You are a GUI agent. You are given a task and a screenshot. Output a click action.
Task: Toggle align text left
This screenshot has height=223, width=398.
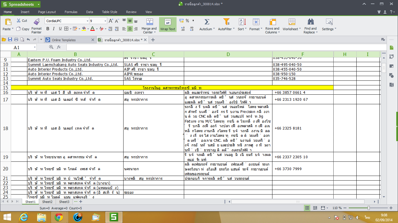click(124, 28)
